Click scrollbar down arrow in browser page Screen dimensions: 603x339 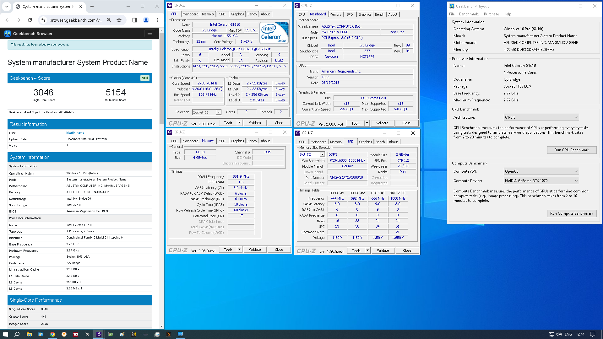coord(161,326)
